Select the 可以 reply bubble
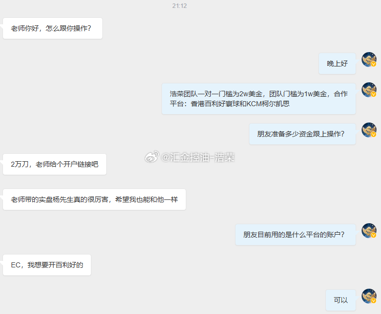 341,300
